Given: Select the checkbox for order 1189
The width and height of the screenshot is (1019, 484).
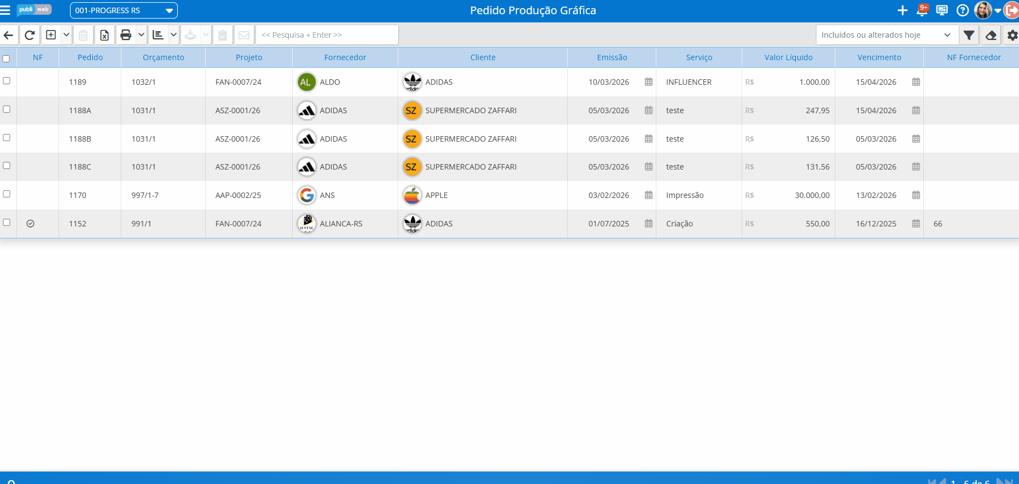Looking at the screenshot, I should (7, 81).
